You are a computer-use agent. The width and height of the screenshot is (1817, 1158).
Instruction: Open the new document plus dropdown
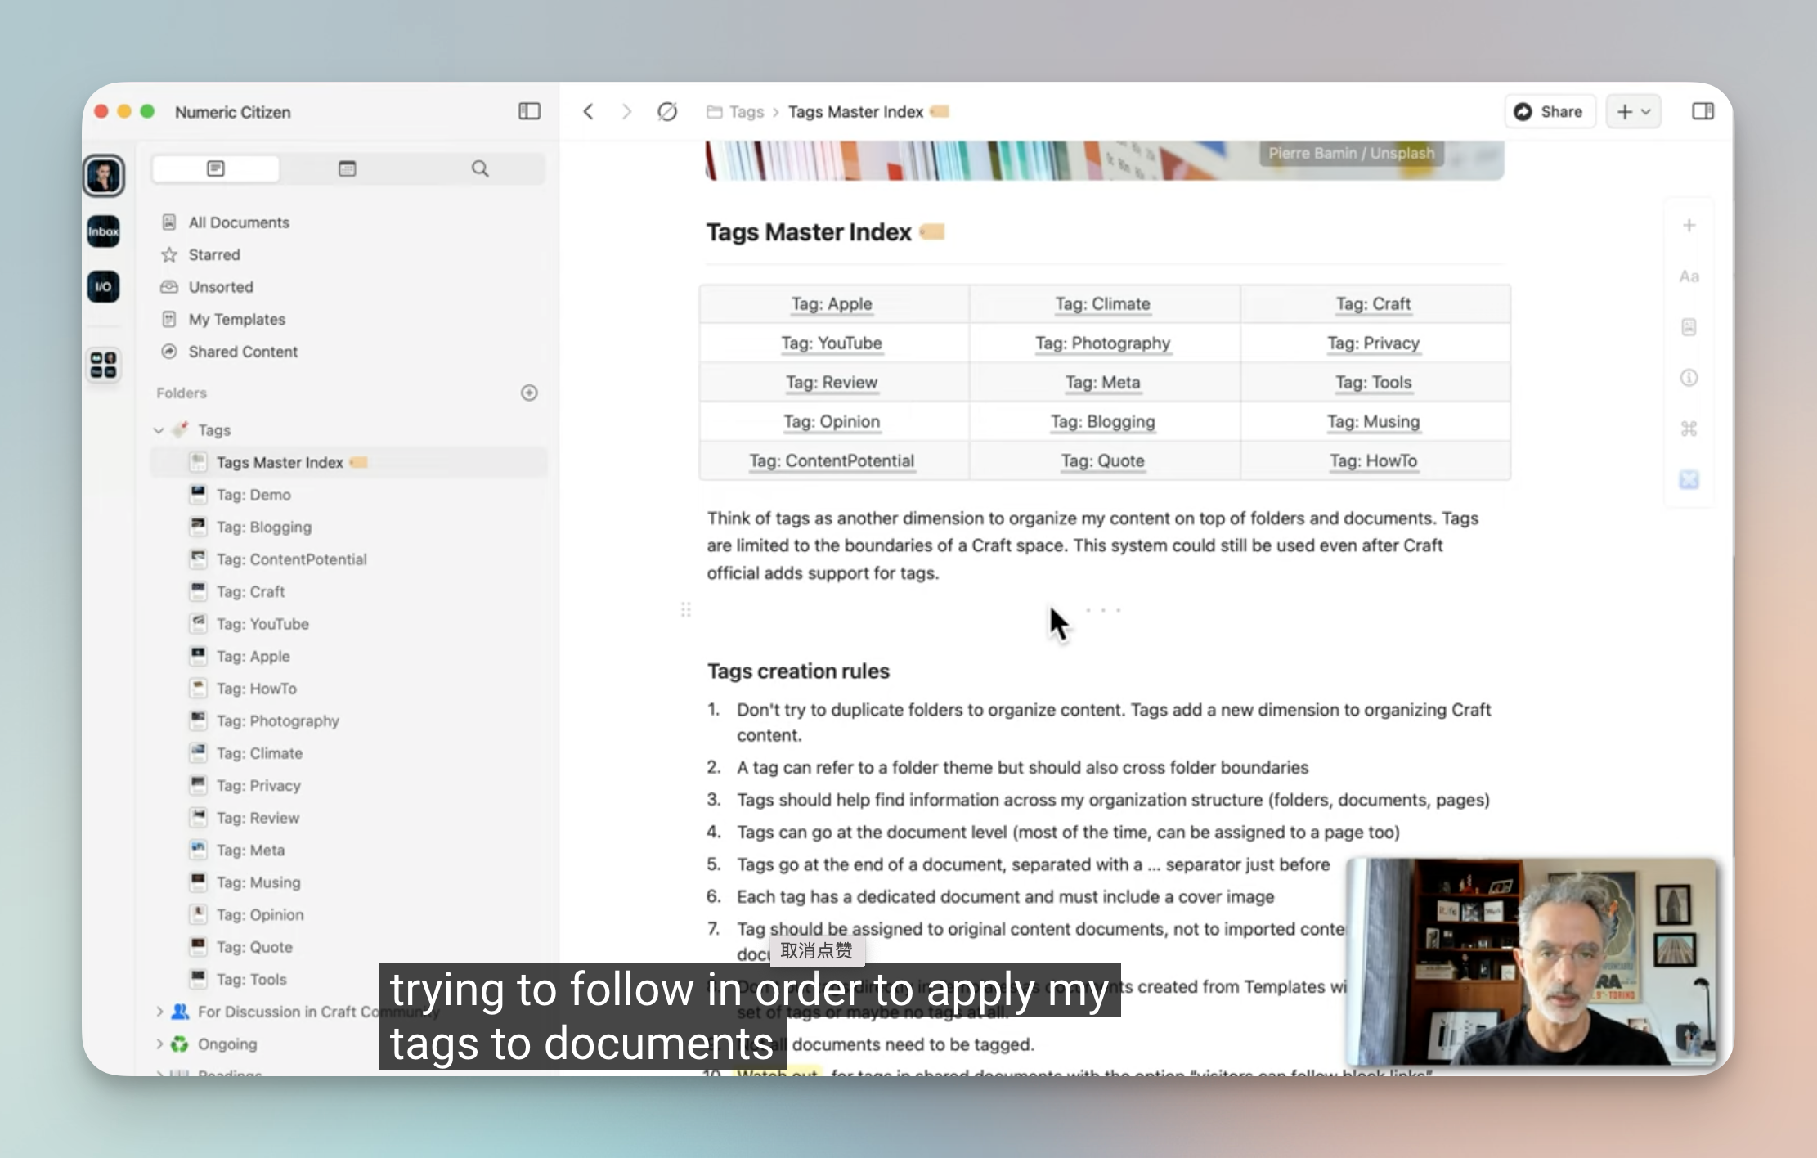[1634, 111]
